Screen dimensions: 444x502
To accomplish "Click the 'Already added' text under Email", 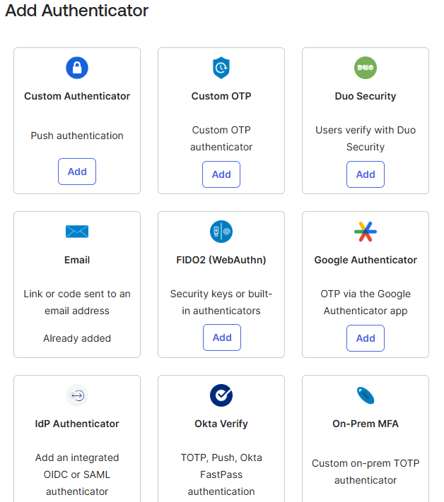I will click(77, 338).
